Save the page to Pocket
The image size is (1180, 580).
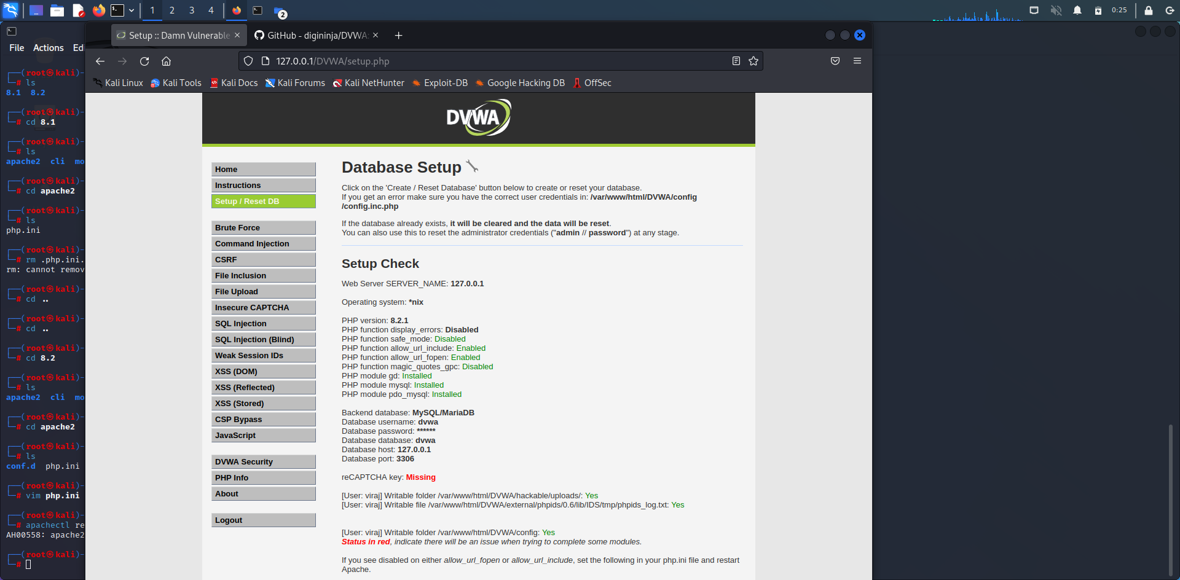[x=835, y=61]
